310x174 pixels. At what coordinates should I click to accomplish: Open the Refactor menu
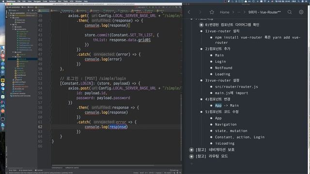point(52,1)
